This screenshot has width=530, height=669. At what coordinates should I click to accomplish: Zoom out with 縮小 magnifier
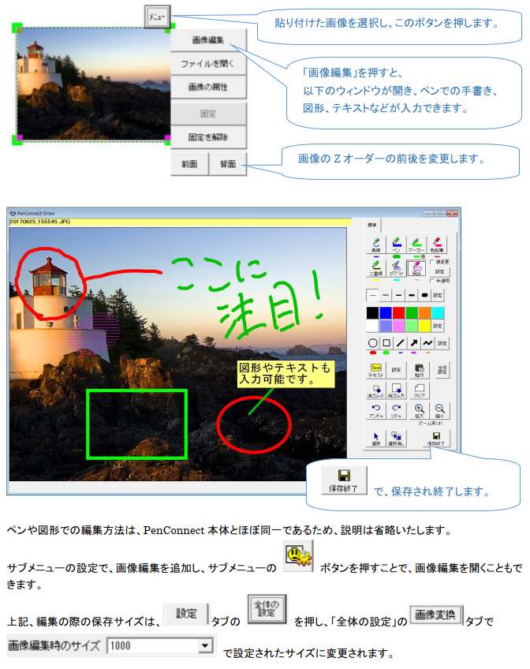pos(440,410)
